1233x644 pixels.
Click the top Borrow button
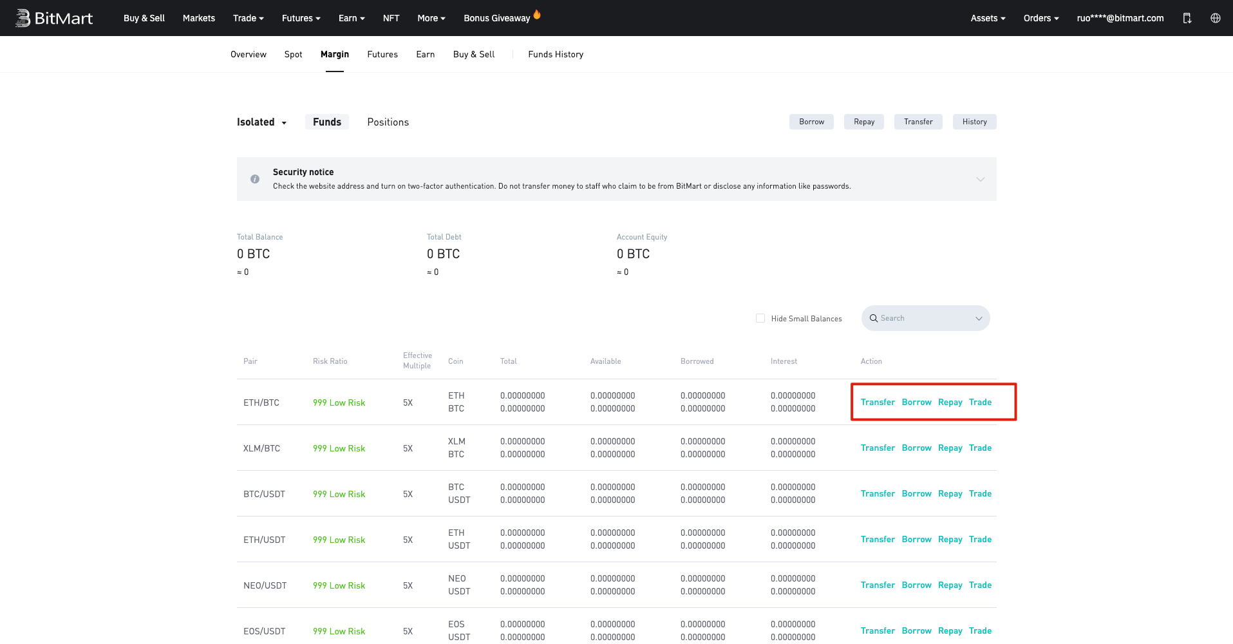point(811,122)
